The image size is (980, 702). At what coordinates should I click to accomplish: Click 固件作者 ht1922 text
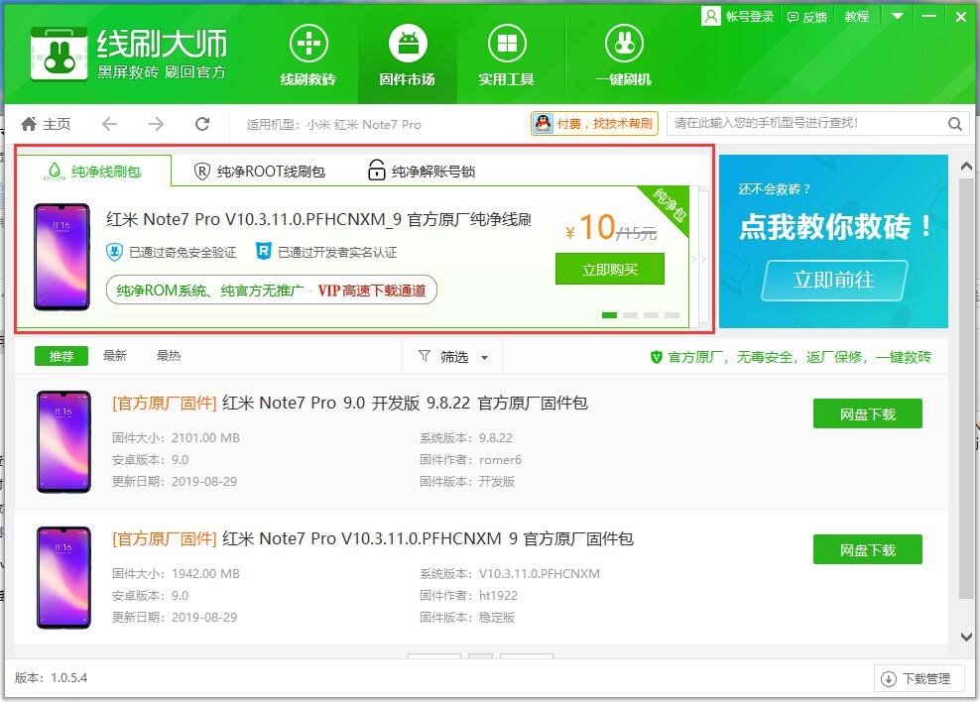click(x=469, y=595)
